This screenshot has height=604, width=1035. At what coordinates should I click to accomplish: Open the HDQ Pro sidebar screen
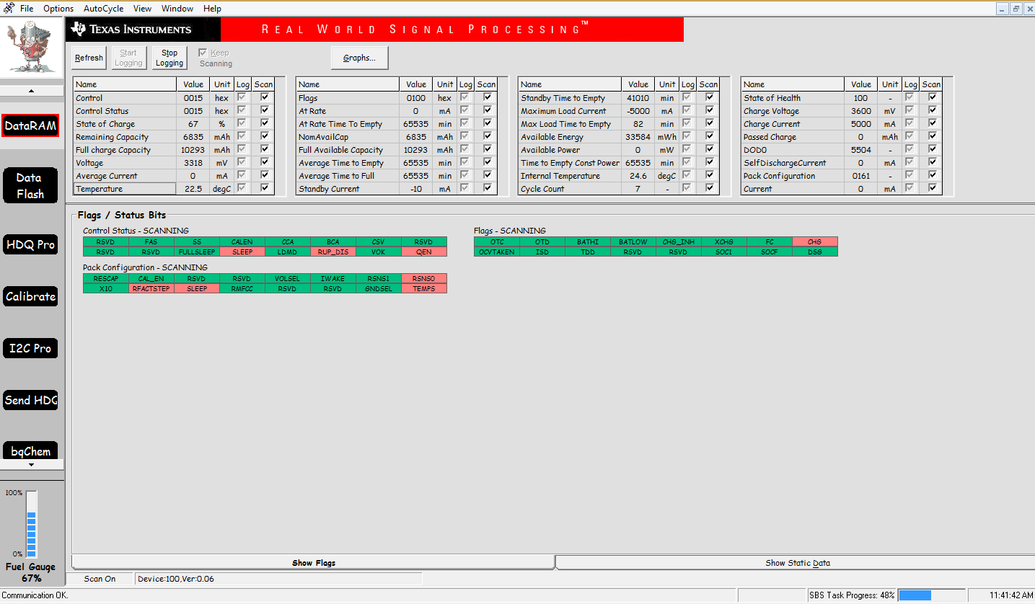[30, 244]
